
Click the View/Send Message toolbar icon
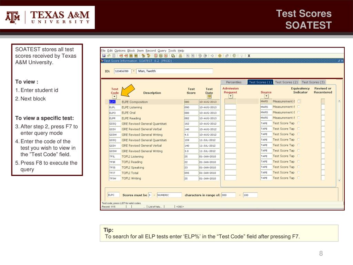[173, 56]
